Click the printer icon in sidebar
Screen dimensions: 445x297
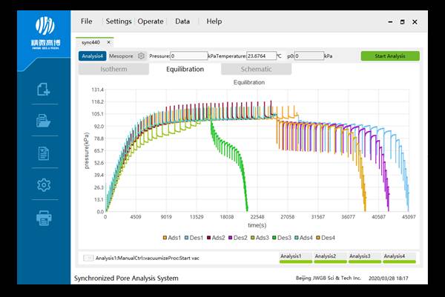(44, 218)
